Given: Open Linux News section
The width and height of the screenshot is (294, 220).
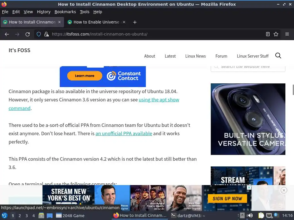Looking at the screenshot, I should click(x=196, y=56).
